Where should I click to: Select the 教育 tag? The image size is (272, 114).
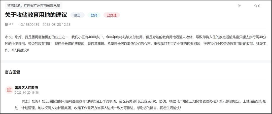point(94,15)
